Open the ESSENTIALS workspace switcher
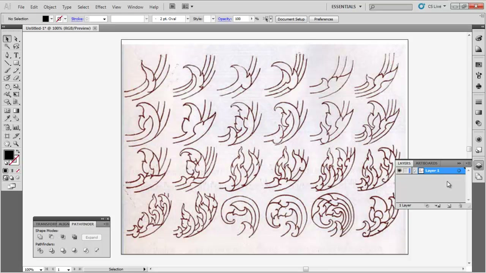The height and width of the screenshot is (273, 486). pos(347,6)
